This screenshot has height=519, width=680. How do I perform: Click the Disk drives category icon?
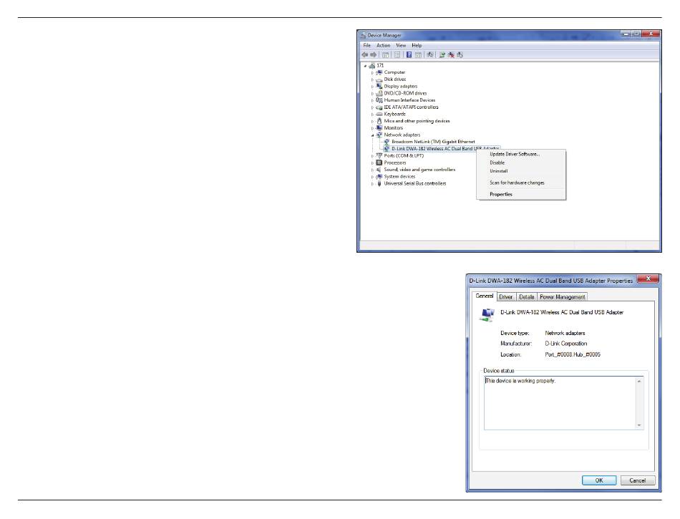379,79
